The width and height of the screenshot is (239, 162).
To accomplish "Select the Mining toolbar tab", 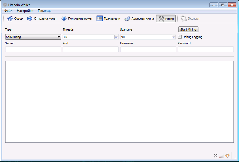I will [166, 18].
